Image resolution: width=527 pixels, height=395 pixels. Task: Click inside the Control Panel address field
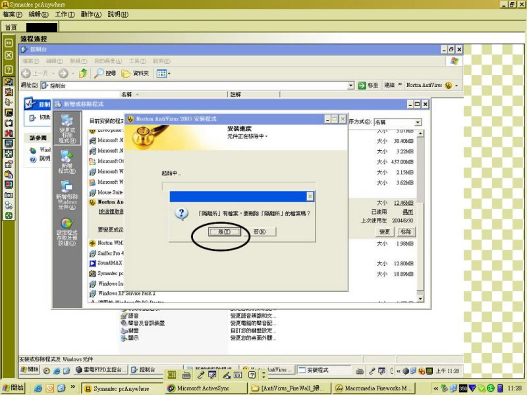pyautogui.click(x=194, y=86)
